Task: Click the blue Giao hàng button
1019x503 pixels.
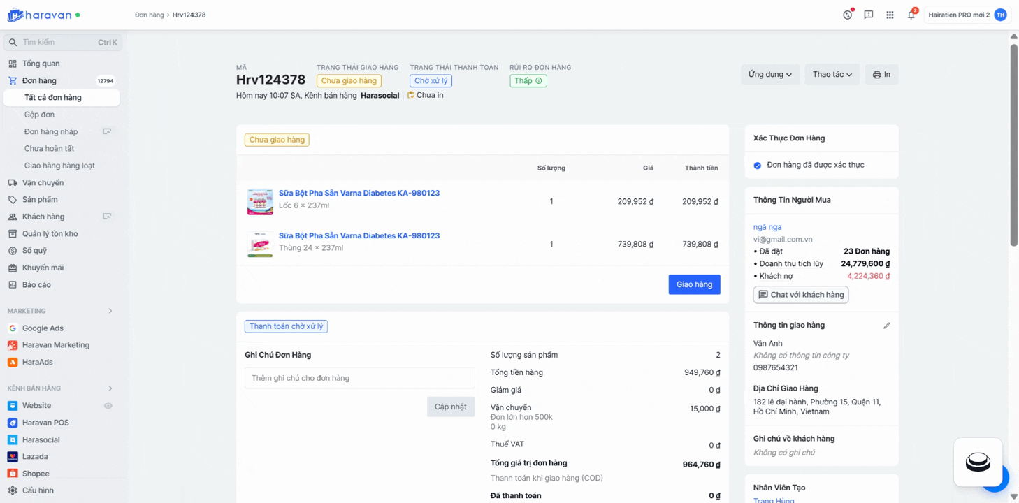Action: [x=694, y=284]
